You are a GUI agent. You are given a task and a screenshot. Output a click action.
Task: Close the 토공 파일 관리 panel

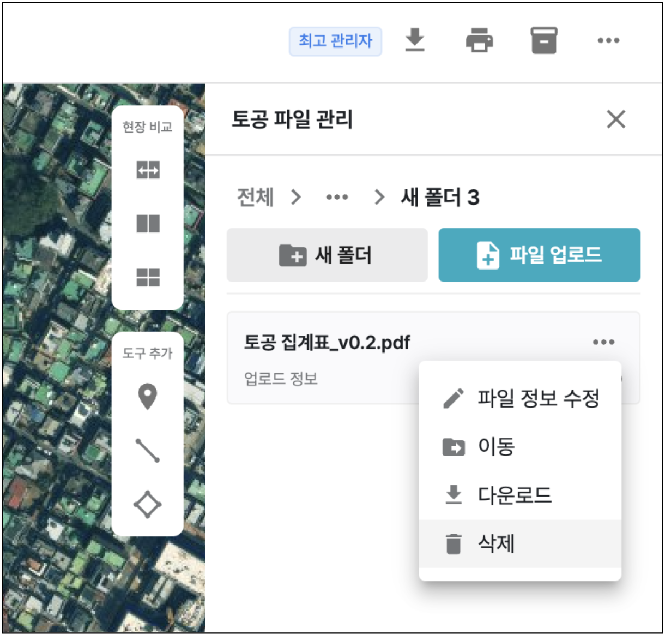(616, 119)
